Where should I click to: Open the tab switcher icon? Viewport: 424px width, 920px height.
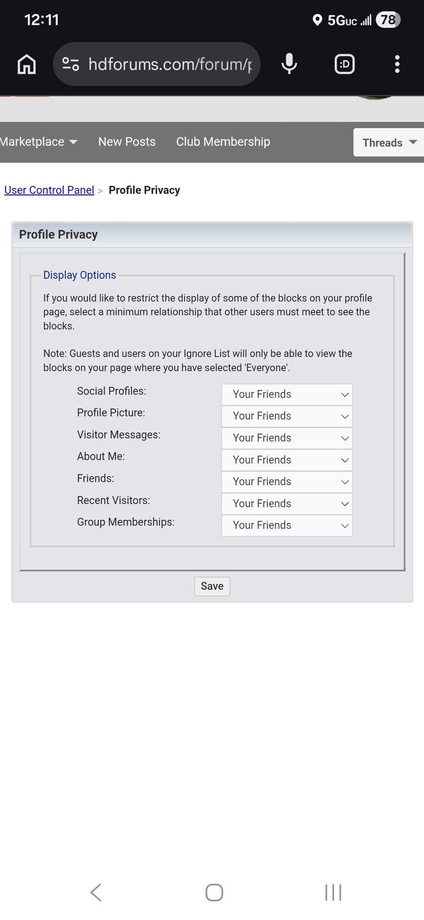(344, 64)
